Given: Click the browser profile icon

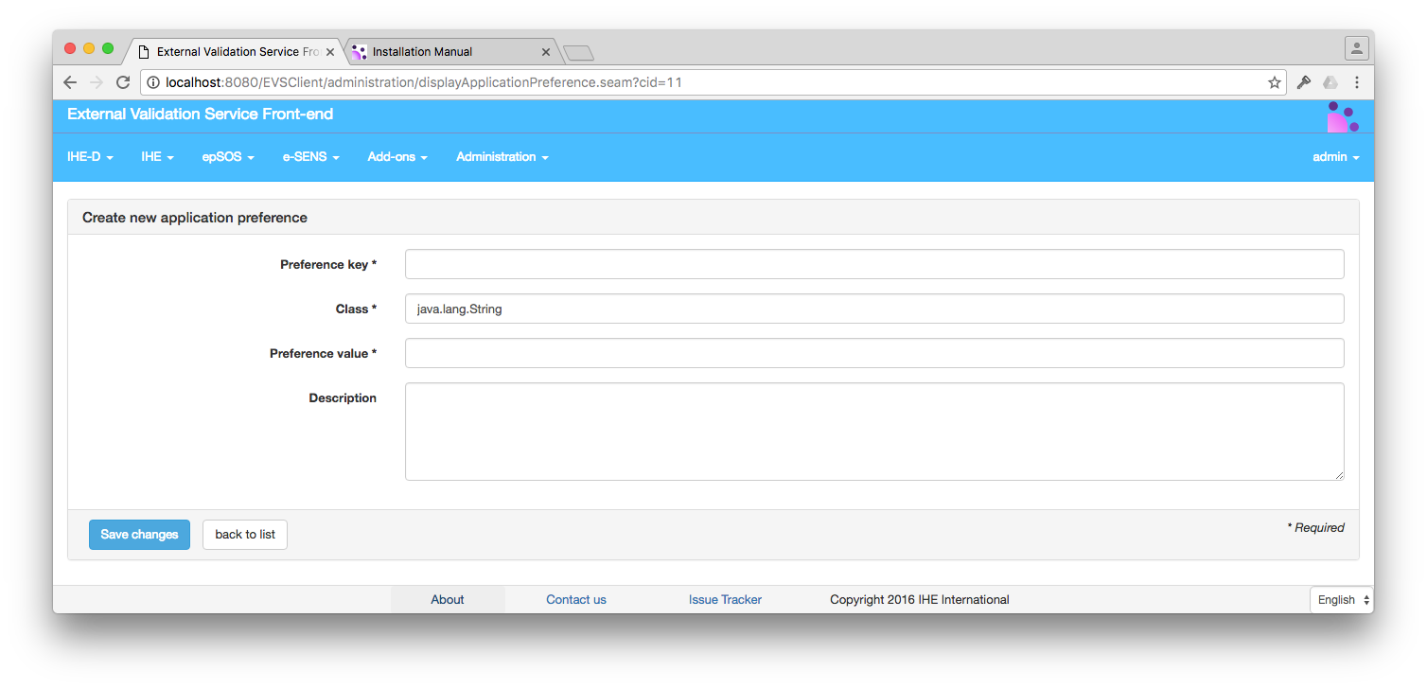Looking at the screenshot, I should click(1356, 47).
